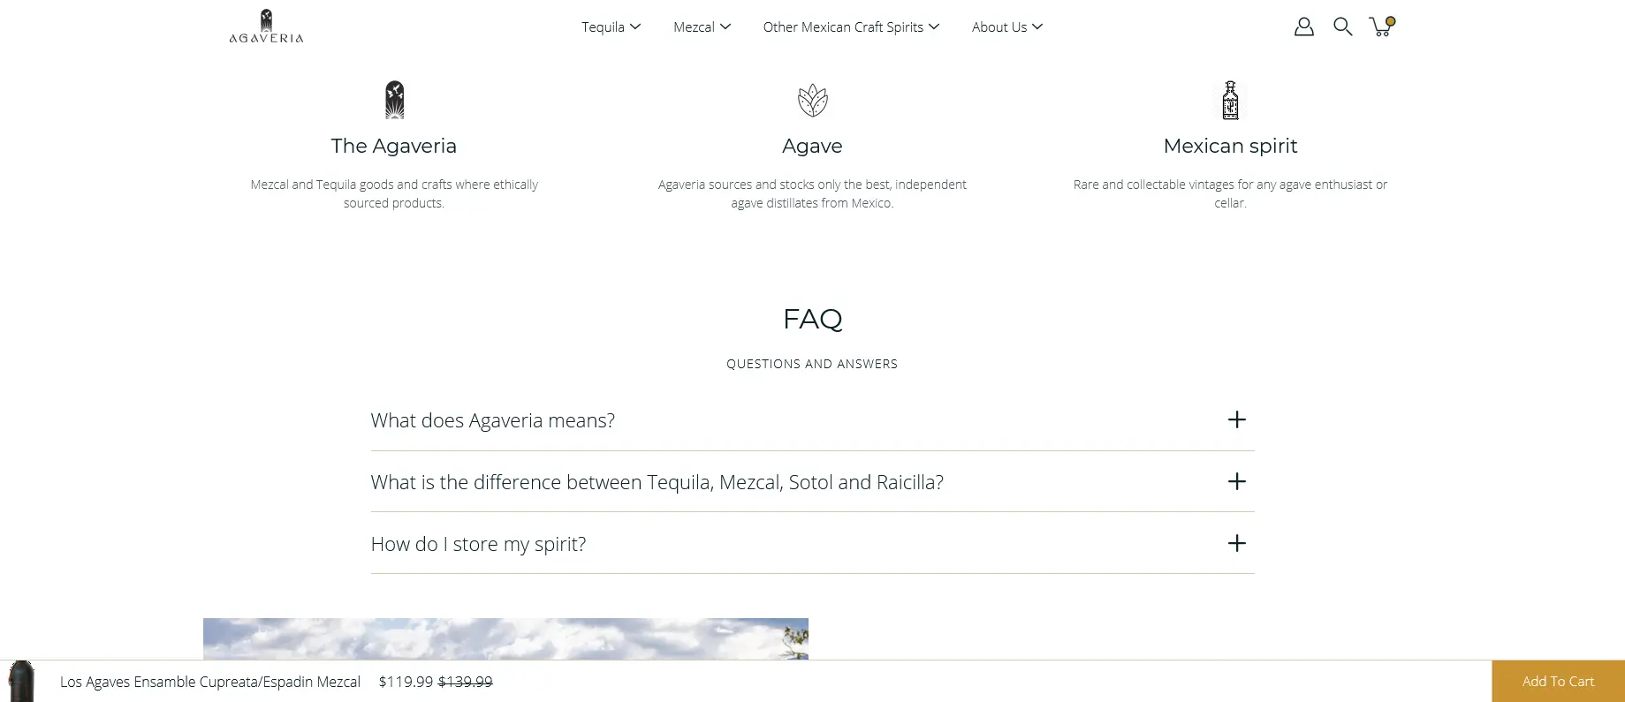This screenshot has width=1625, height=702.
Task: Open the account profile icon
Action: click(1303, 26)
